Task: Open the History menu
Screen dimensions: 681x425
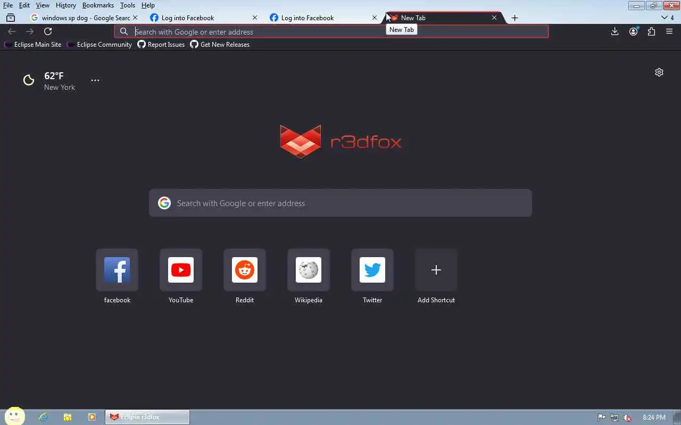Action: coord(66,5)
